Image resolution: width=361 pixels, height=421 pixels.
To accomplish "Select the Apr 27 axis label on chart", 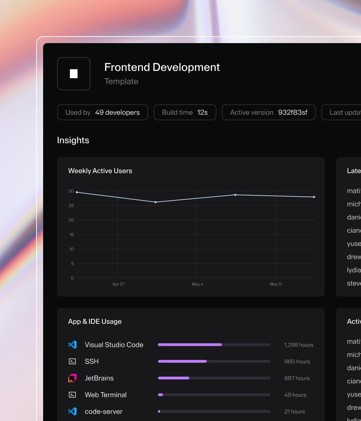I will point(118,284).
